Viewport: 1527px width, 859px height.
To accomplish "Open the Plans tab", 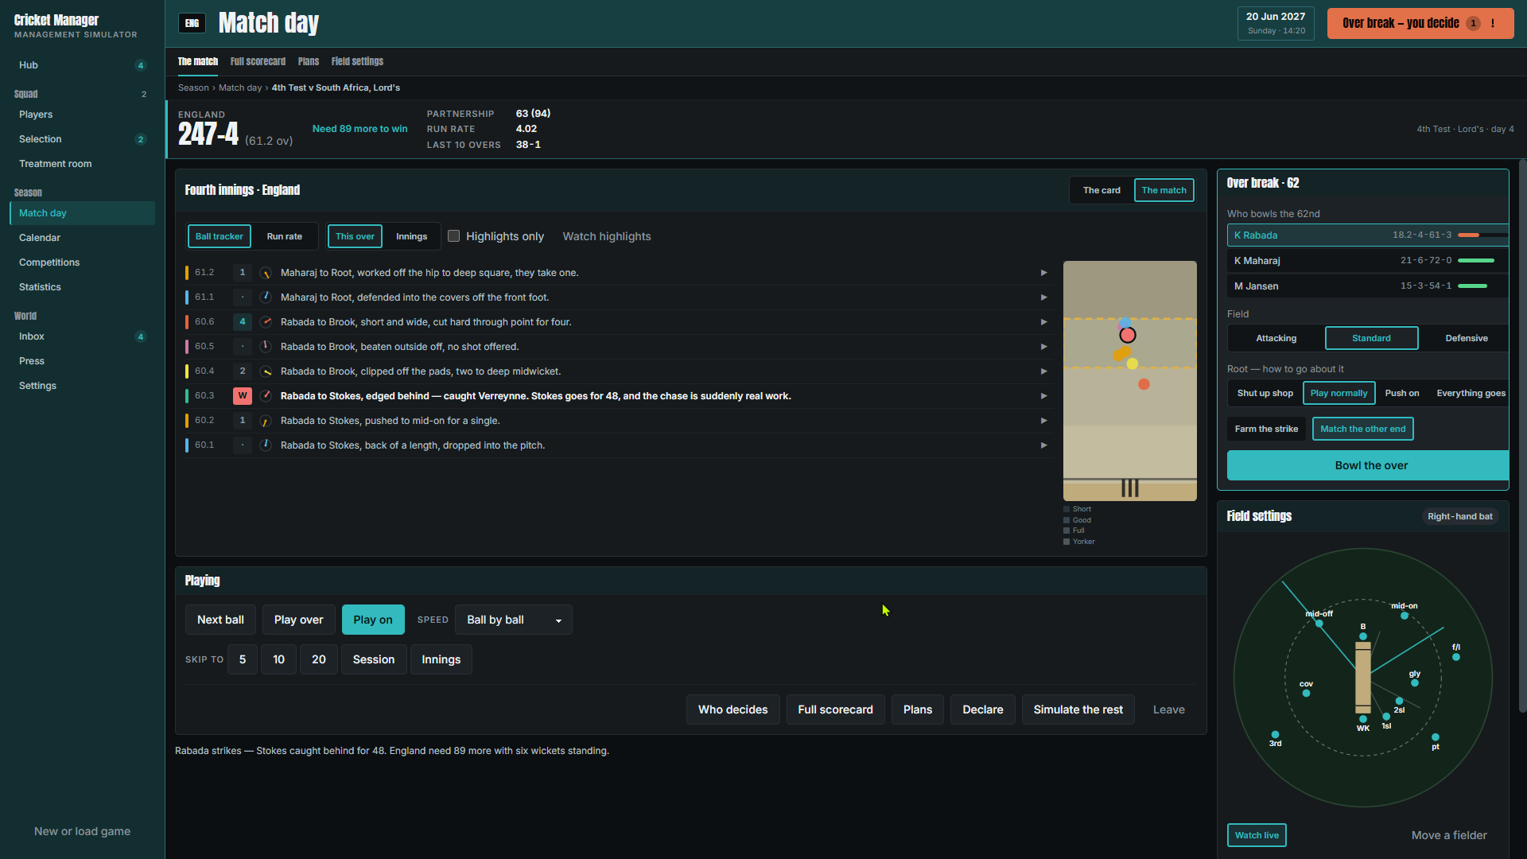I will 309,61.
